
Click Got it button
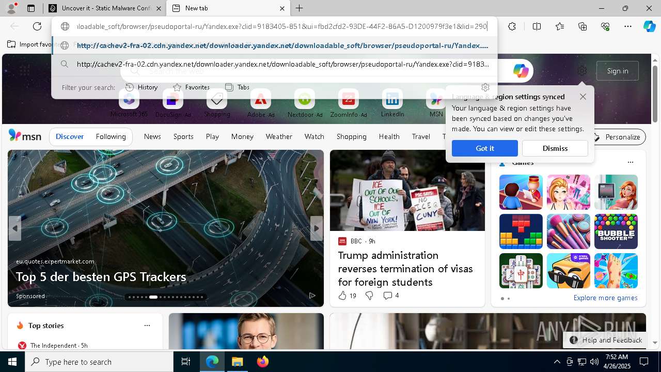pyautogui.click(x=484, y=148)
